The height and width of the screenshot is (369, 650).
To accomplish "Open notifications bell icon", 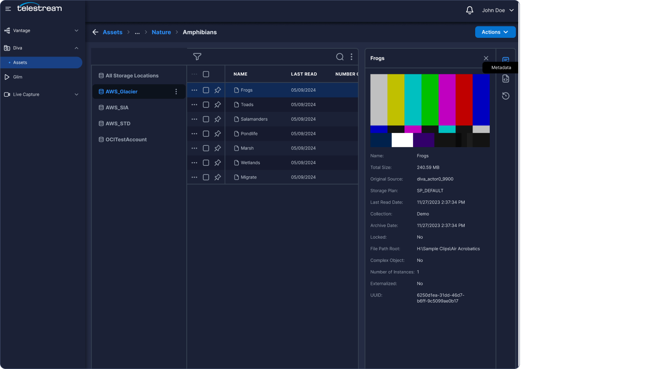I will point(470,10).
